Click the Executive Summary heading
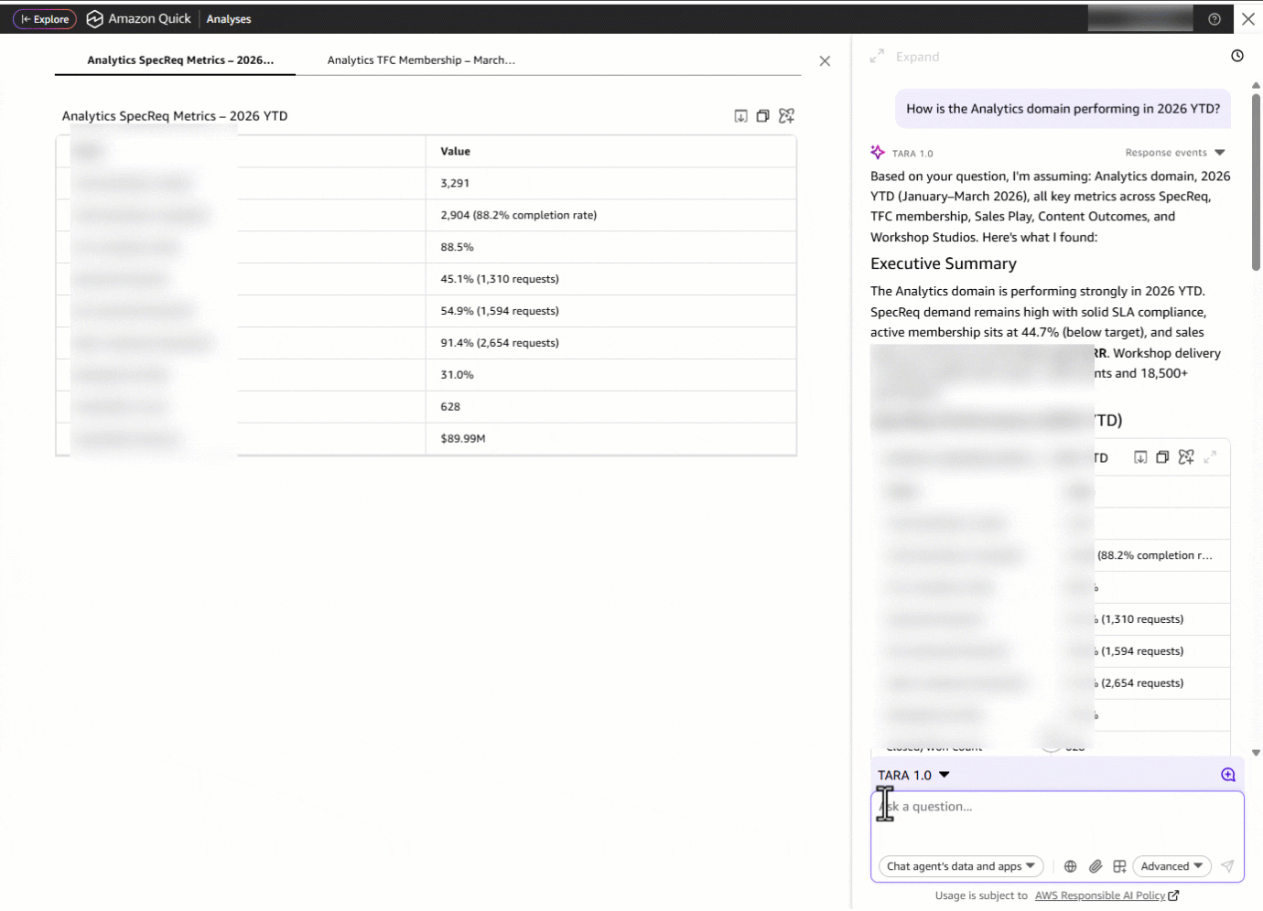This screenshot has height=911, width=1263. pos(944,264)
